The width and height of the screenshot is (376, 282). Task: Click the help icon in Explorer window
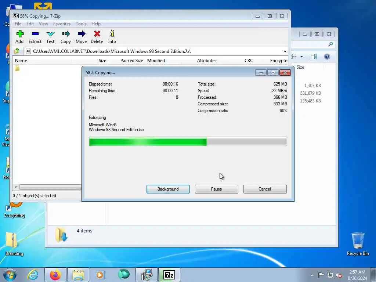(327, 57)
